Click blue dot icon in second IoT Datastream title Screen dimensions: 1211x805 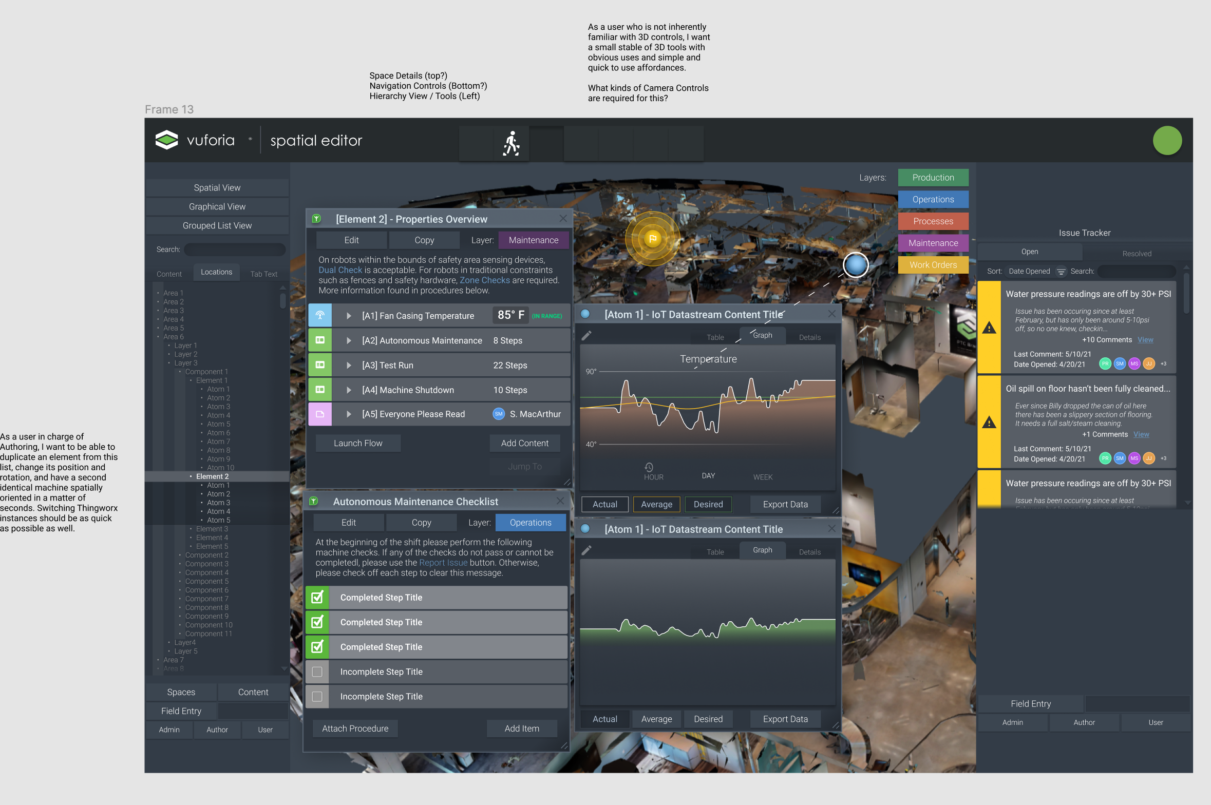tap(585, 528)
